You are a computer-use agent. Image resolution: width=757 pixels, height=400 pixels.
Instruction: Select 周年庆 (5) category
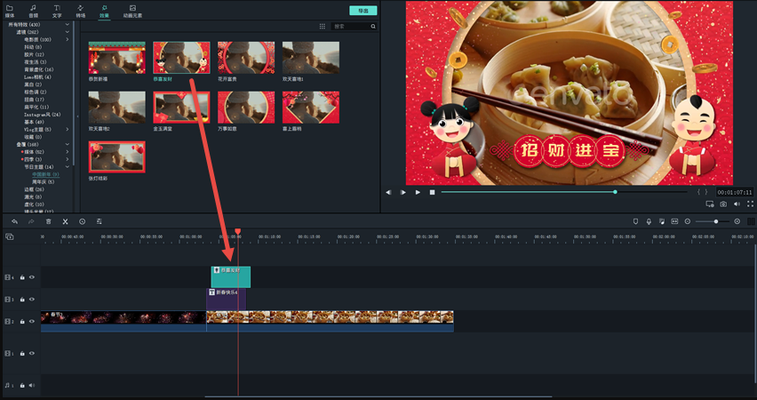[43, 181]
